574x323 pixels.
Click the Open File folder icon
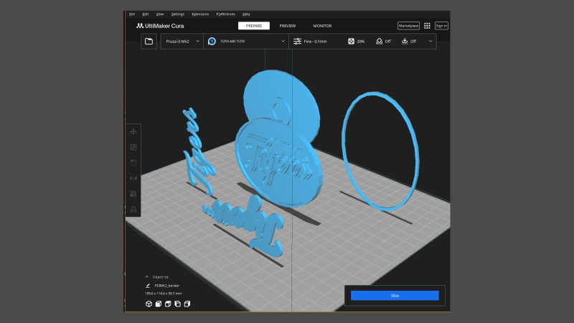149,42
